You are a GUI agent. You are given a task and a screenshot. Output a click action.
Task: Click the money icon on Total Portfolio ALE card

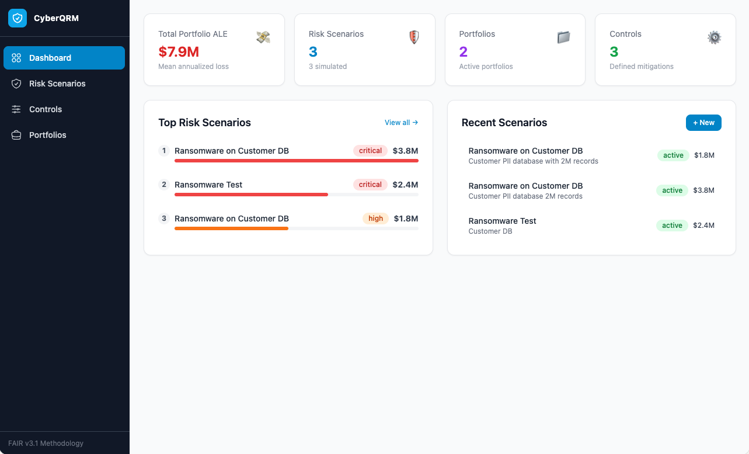coord(263,37)
